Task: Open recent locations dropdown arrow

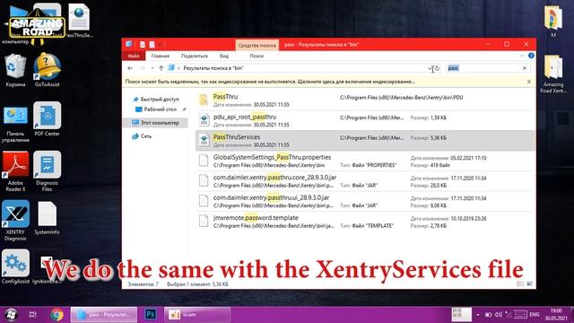Action: click(x=152, y=68)
